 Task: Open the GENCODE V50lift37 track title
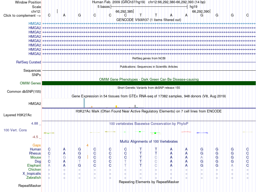149,20
